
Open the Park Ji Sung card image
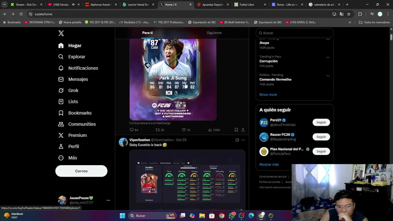point(173,79)
